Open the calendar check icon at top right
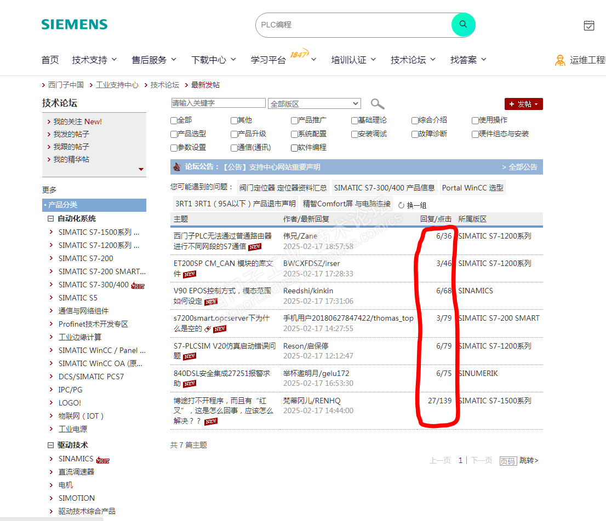The image size is (606, 521). [588, 26]
